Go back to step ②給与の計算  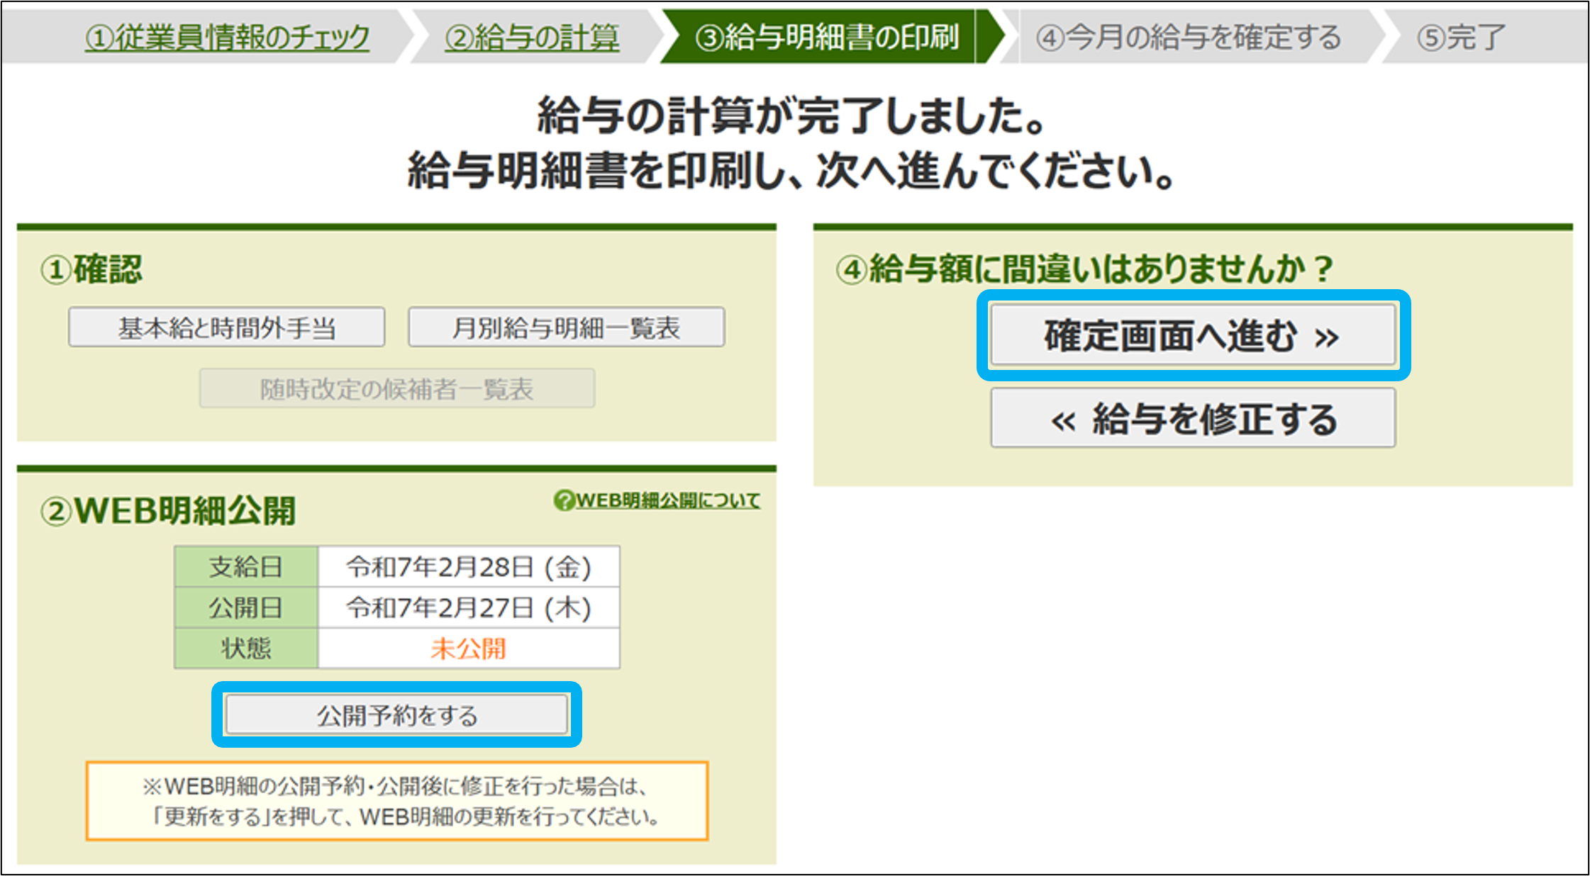pos(532,37)
